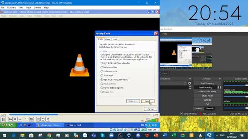Pause playback in VLC media player
Screen dimensions: 248x139
coord(3,119)
